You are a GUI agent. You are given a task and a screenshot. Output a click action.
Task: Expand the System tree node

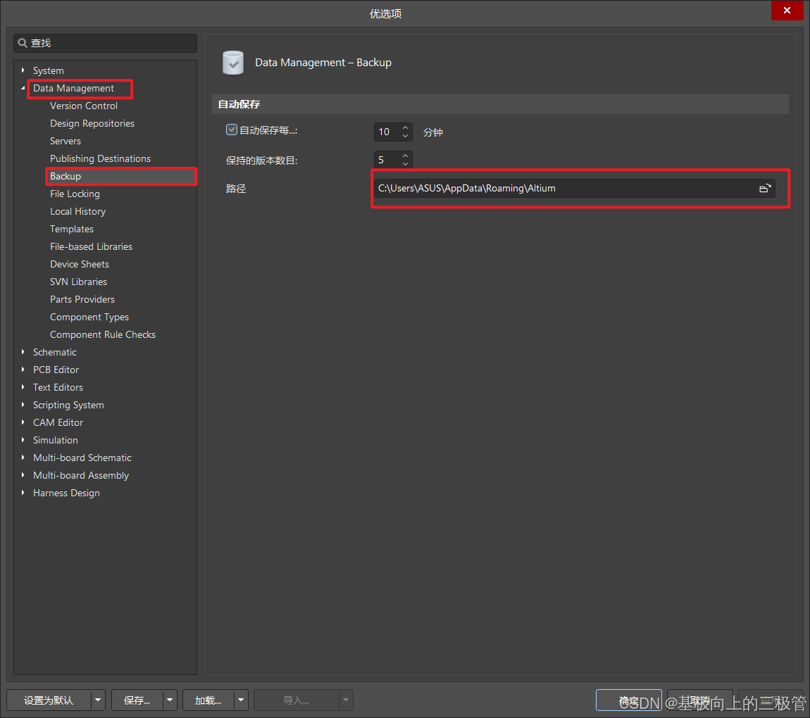click(x=23, y=70)
